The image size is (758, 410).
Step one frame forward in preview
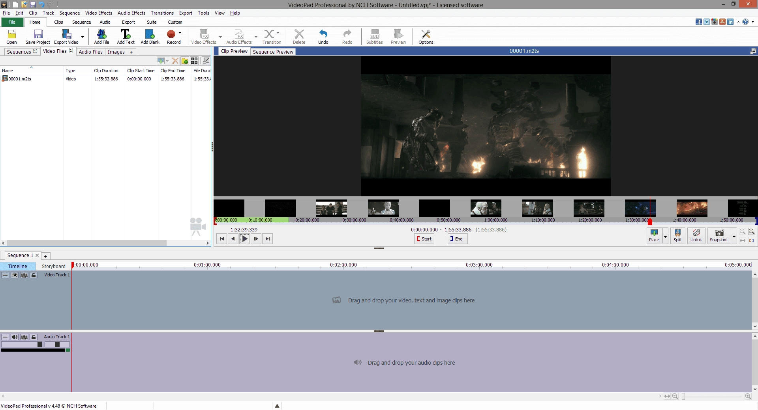256,239
